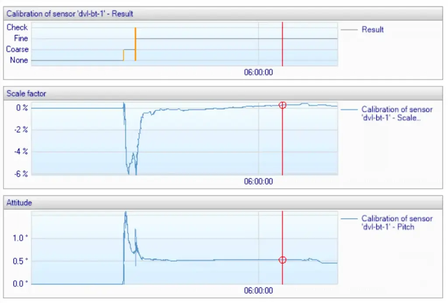The image size is (448, 303).
Task: Click the 06:00:00 time label under Scale factor chart
Action: [x=258, y=181]
